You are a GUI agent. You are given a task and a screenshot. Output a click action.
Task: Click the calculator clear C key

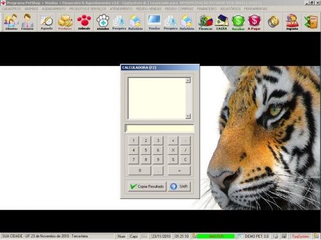click(186, 159)
